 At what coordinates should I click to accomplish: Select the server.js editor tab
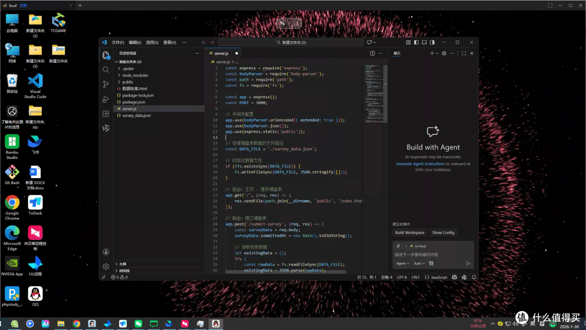pos(221,54)
